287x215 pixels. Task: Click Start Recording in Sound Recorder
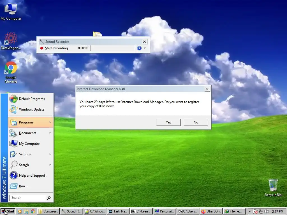54,48
